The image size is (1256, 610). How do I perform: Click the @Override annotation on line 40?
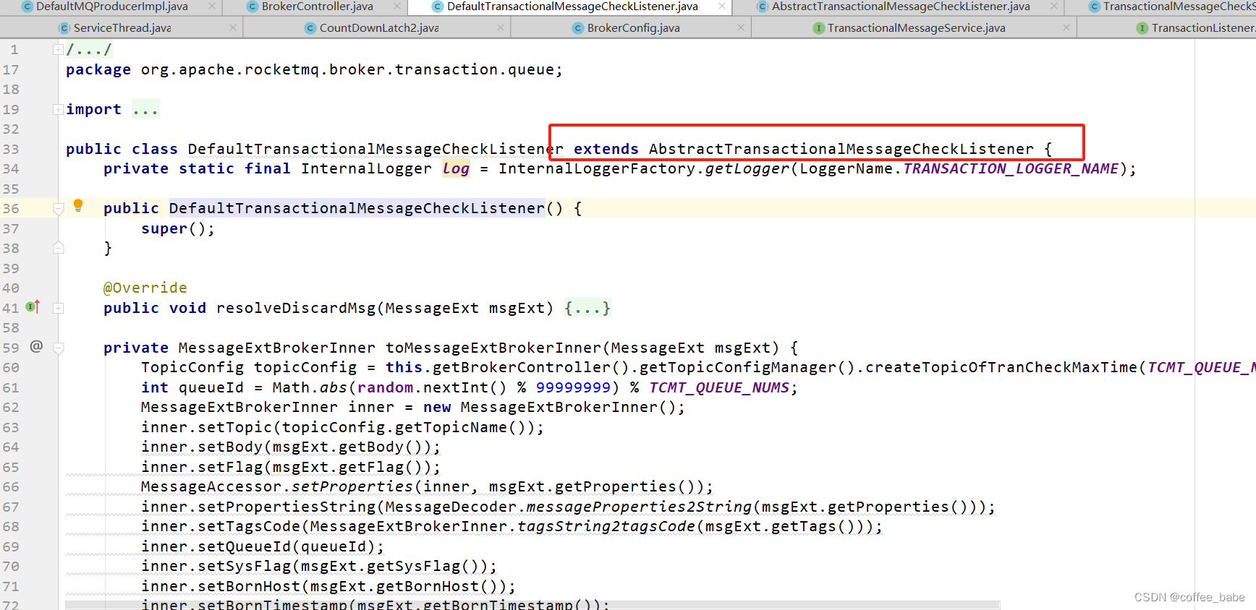(145, 288)
